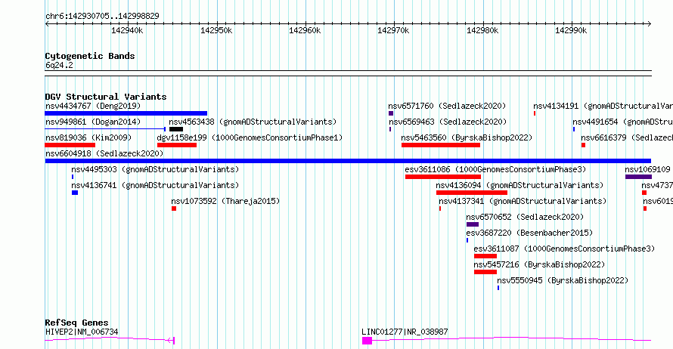Open nsv4563438 (gnomADStructuralVariants) label
Screen dimensions: 673x349
253,122
